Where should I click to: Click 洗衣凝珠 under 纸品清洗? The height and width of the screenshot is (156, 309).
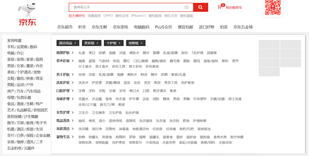click(x=146, y=121)
